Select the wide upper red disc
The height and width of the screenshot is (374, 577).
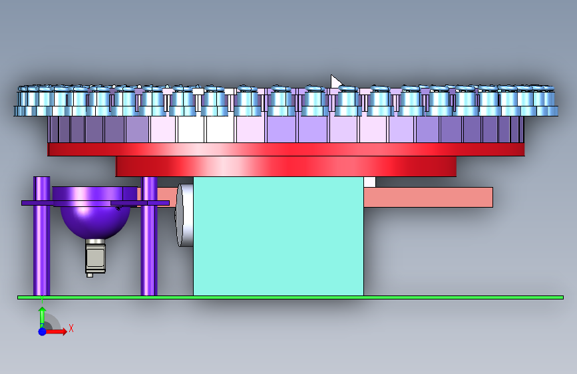coord(286,150)
